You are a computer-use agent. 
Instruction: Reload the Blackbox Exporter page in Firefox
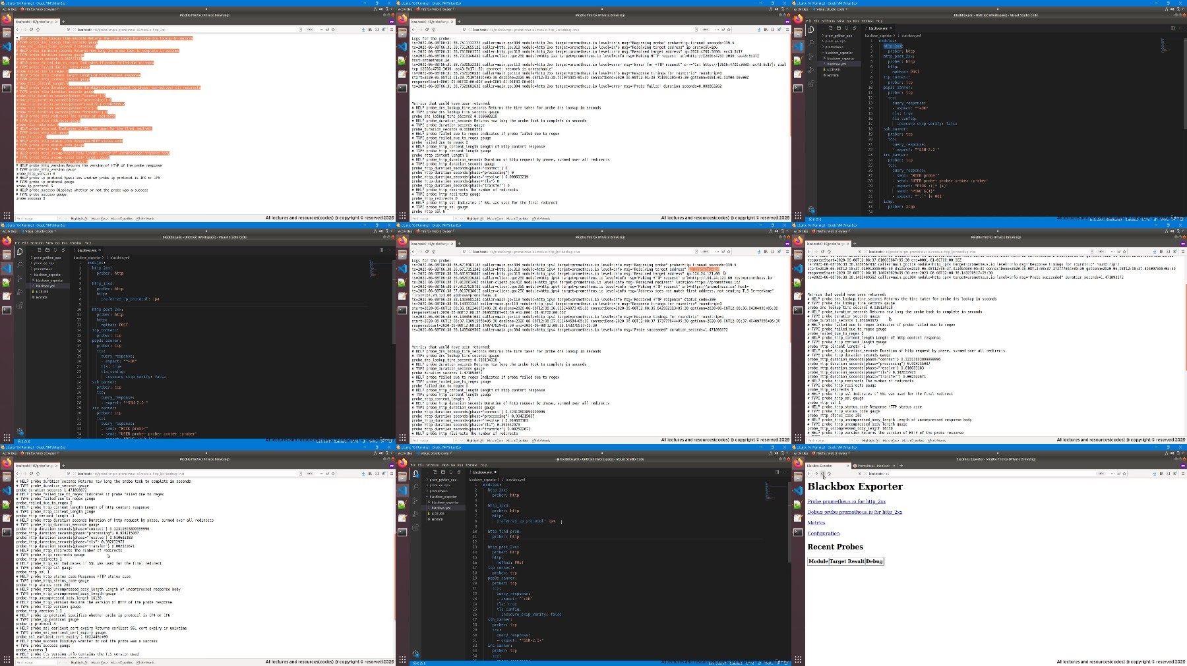point(822,474)
